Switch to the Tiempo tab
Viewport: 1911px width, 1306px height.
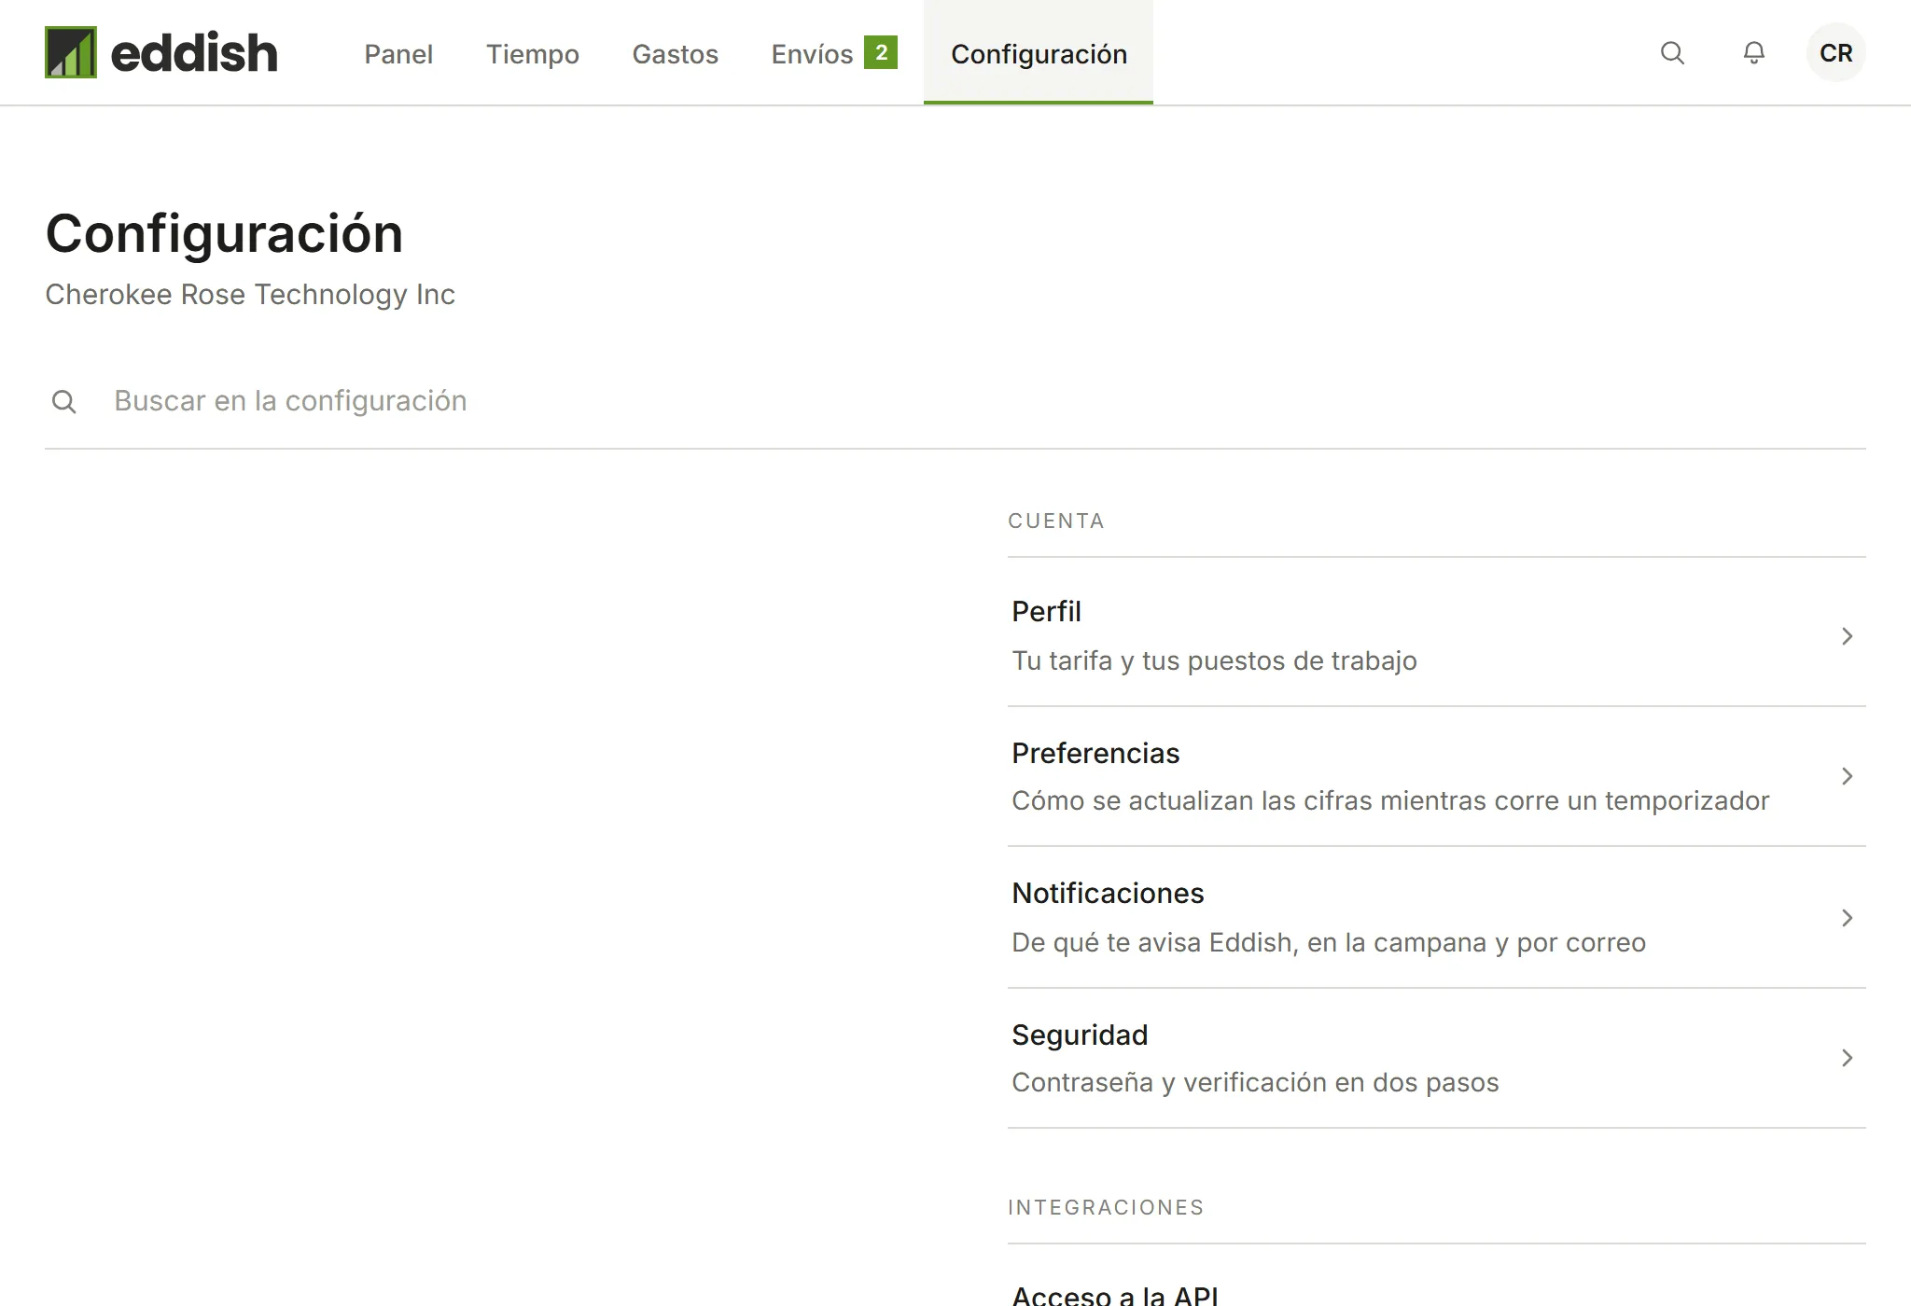533,54
